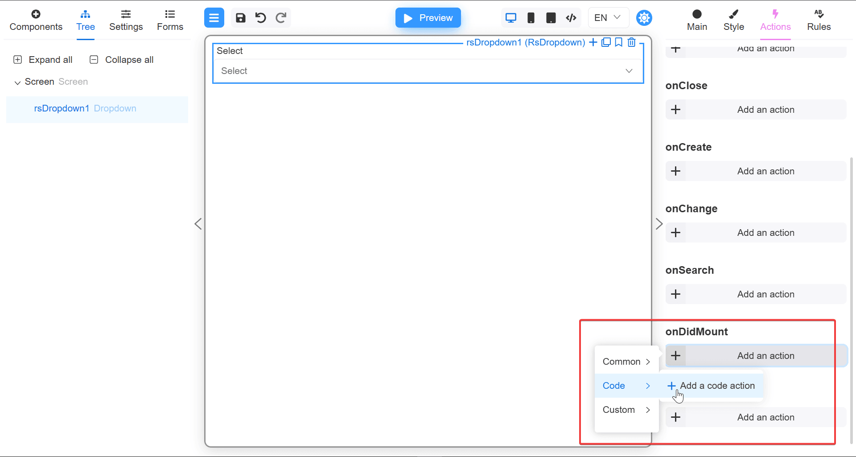The image size is (856, 457).
Task: Collapse the left panel with arrow
Action: tap(198, 224)
